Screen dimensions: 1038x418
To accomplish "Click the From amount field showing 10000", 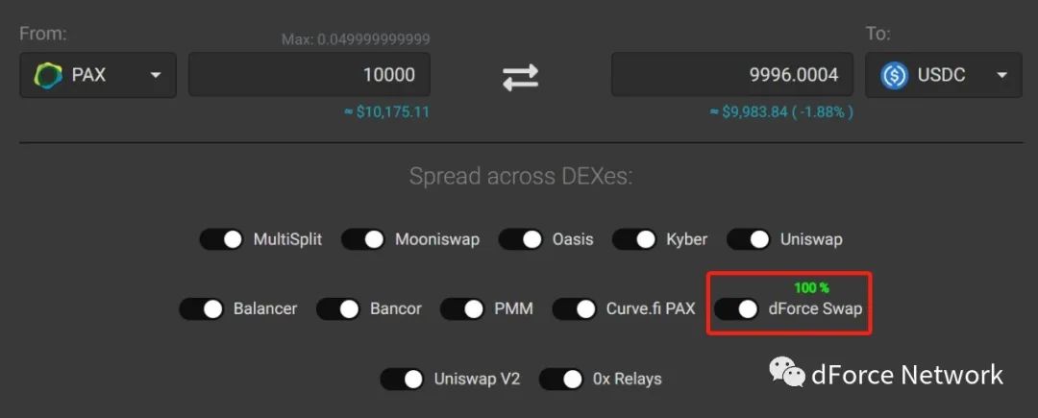I will pos(309,75).
